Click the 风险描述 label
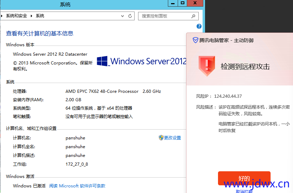Image resolution: width=293 pixels, height=193 pixels. (206, 107)
